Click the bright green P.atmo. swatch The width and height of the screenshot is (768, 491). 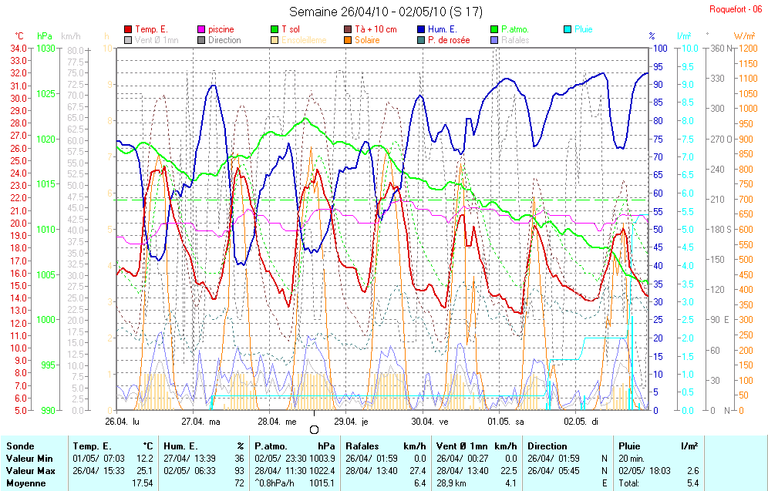click(494, 29)
